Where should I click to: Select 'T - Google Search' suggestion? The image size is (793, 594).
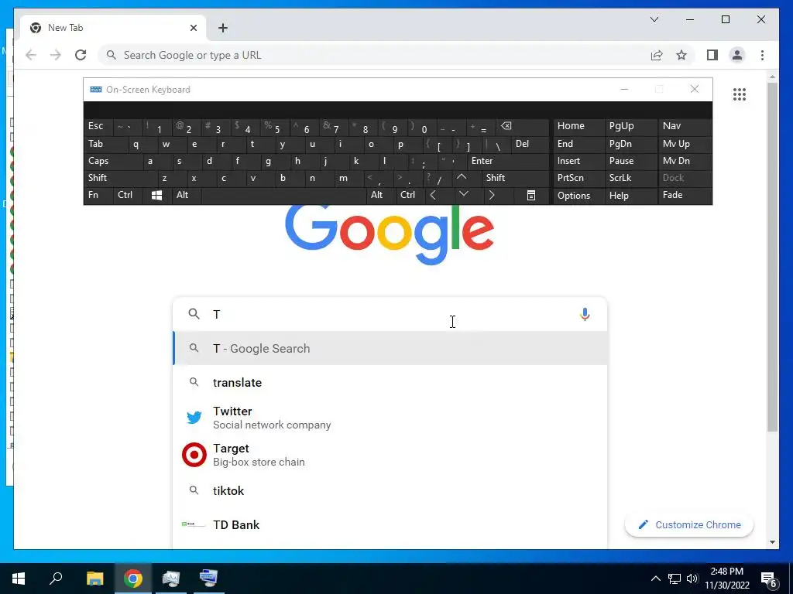tap(390, 349)
